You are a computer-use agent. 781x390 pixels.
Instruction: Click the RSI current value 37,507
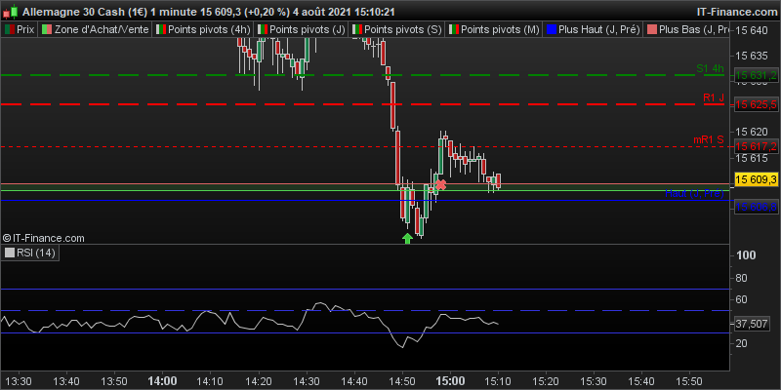pyautogui.click(x=751, y=324)
